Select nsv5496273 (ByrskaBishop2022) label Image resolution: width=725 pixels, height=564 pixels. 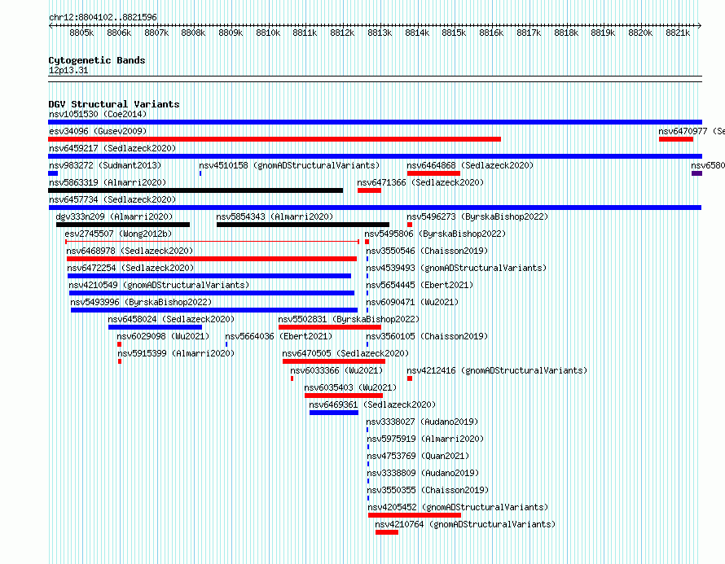click(477, 216)
